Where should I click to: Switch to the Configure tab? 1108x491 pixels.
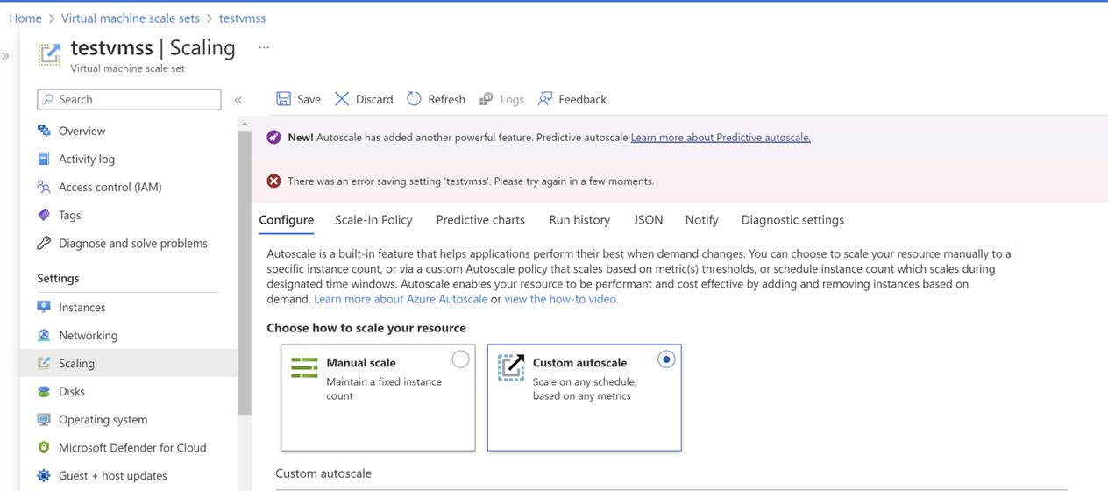(287, 220)
